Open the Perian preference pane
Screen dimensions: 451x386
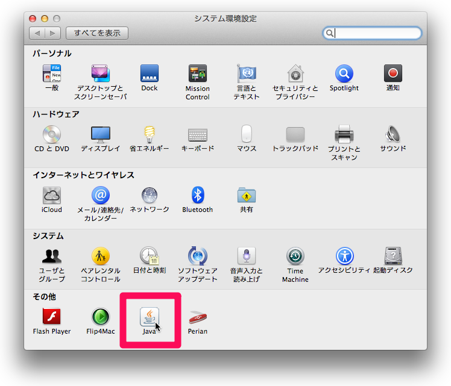click(x=198, y=317)
